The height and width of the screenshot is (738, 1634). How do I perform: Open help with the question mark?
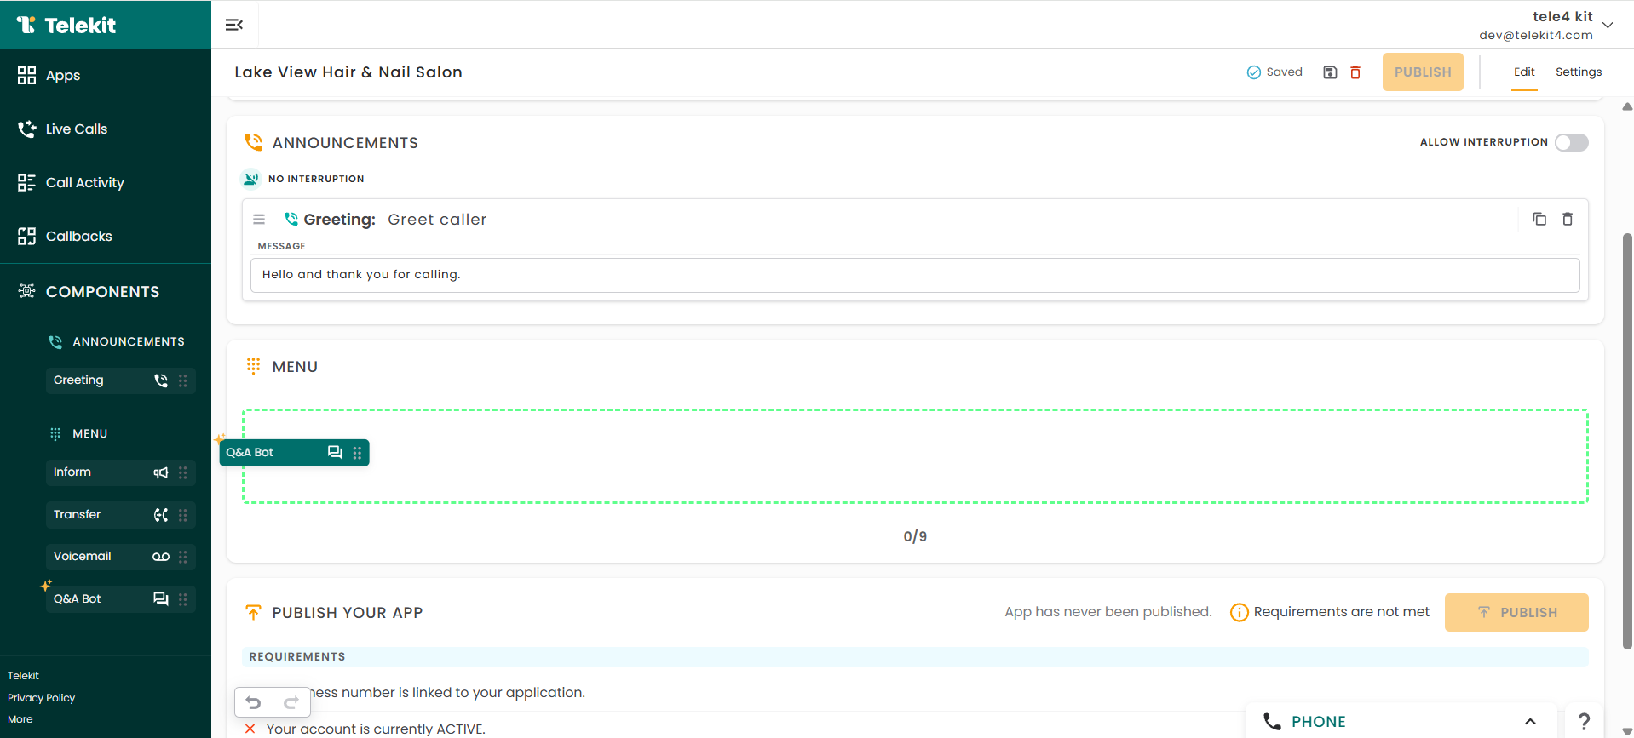(1584, 722)
